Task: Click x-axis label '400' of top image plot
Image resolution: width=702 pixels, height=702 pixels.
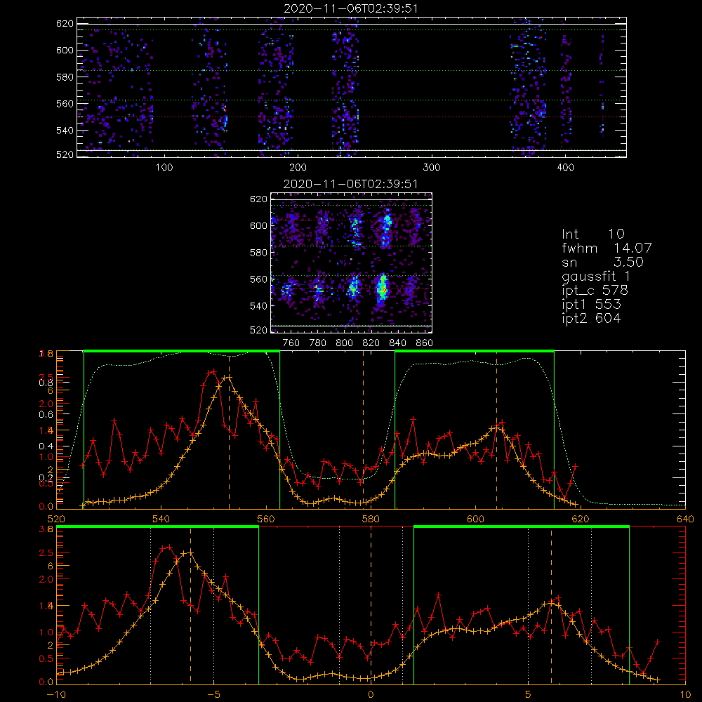Action: (565, 168)
